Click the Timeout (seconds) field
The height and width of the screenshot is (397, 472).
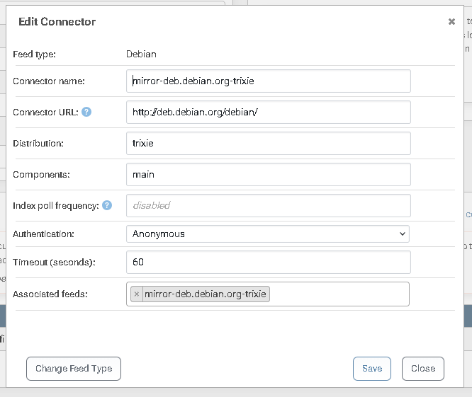[268, 262]
